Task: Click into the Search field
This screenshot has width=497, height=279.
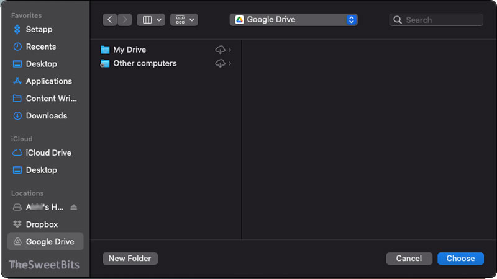Action: click(x=436, y=20)
